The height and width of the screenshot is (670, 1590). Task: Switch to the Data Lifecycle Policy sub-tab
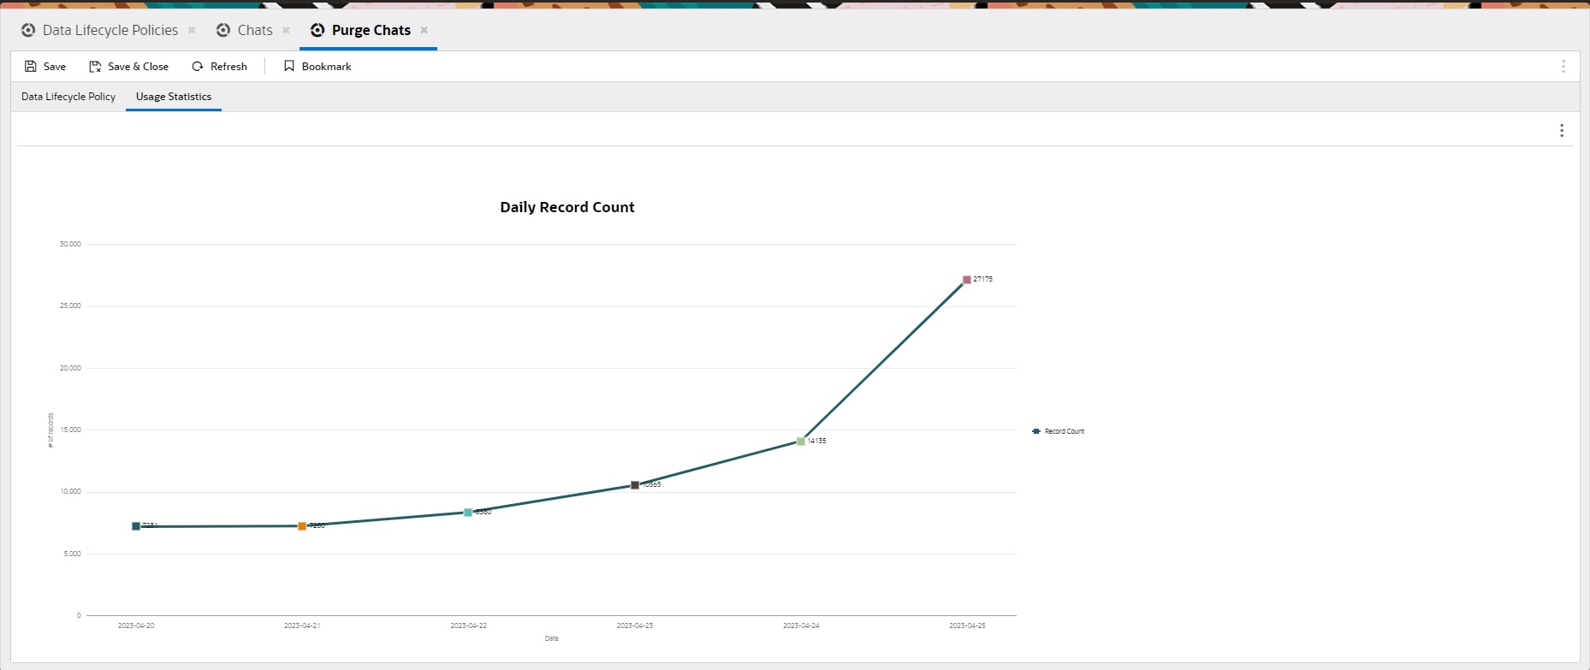[x=68, y=97]
